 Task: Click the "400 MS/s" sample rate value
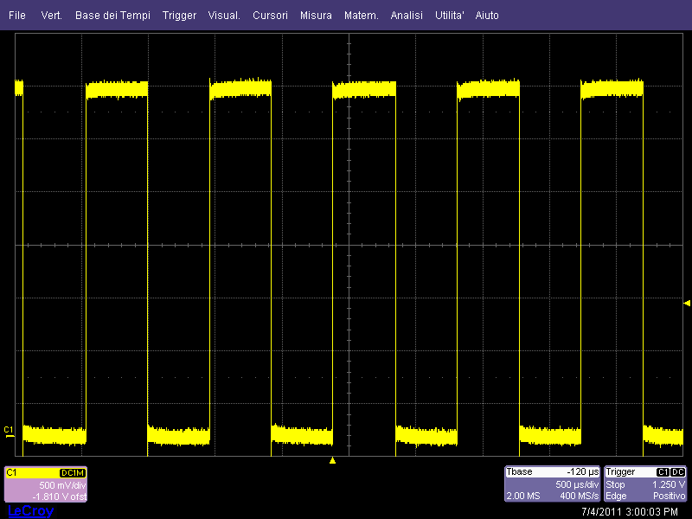pyautogui.click(x=580, y=496)
